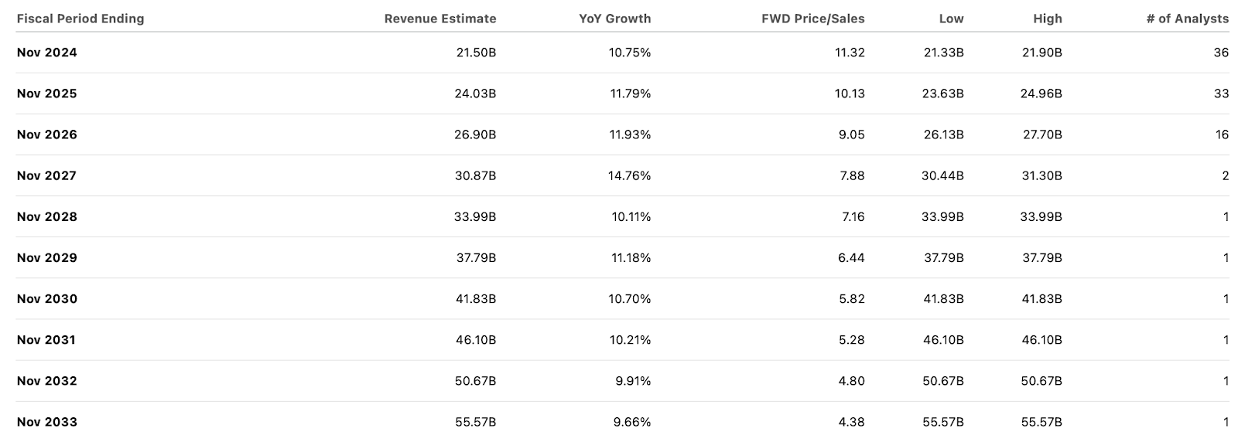Click the Low column header
Image resolution: width=1238 pixels, height=442 pixels.
(951, 19)
